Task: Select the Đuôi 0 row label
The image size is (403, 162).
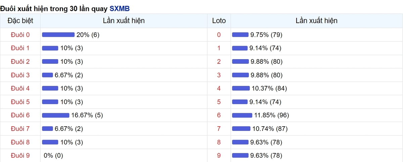Action: pos(20,35)
